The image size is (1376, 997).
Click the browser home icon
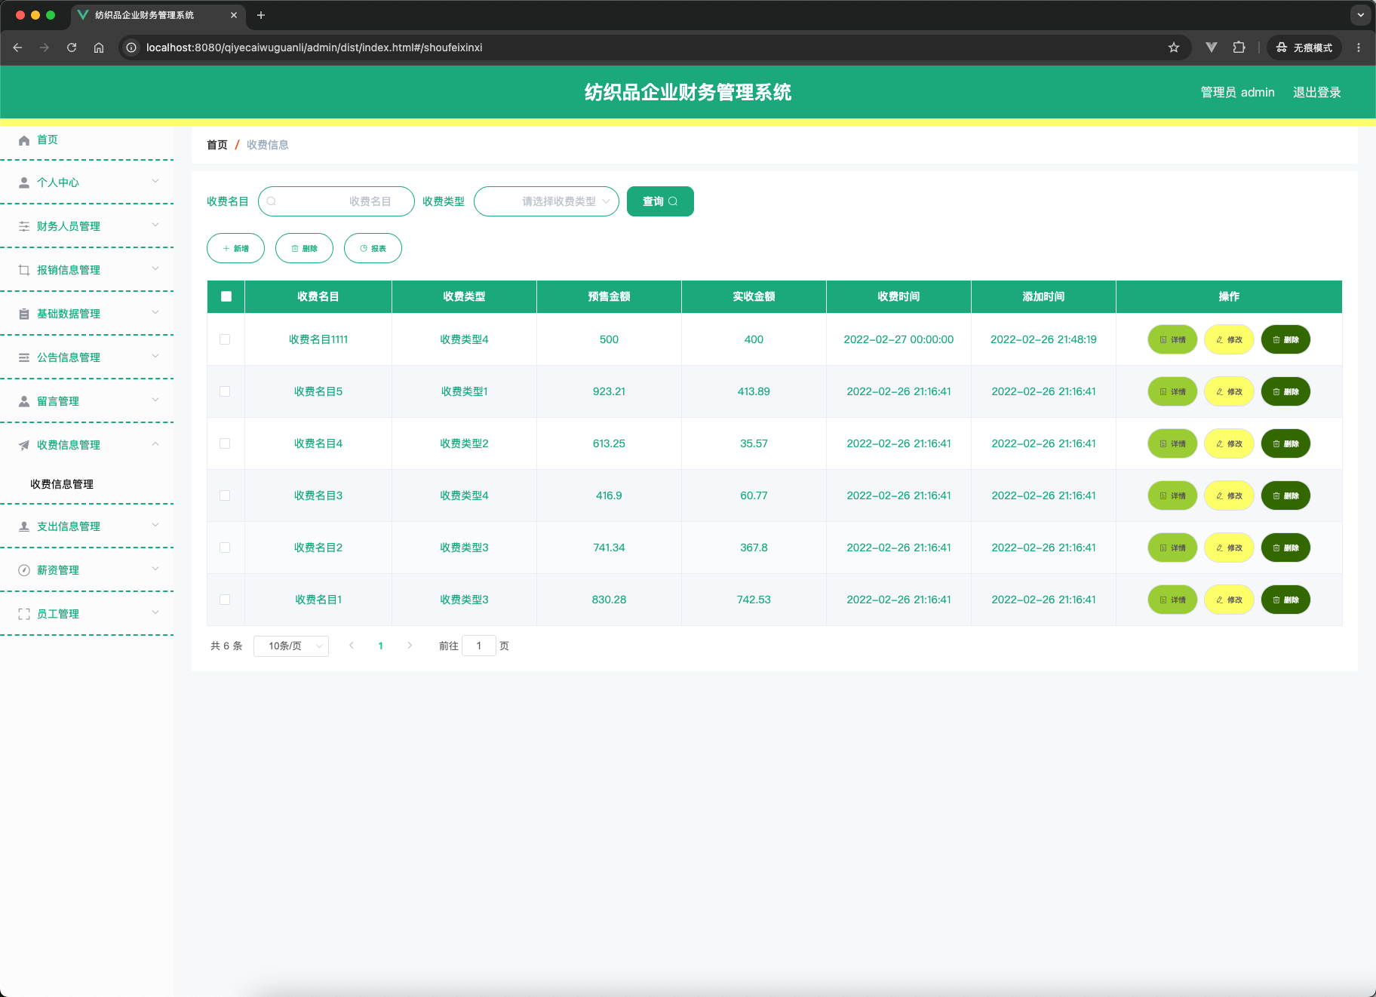coord(99,48)
